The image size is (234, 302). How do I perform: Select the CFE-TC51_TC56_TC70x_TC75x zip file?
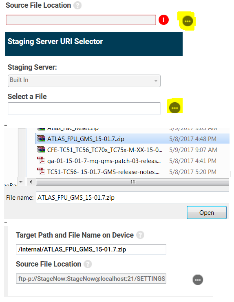pos(132,150)
